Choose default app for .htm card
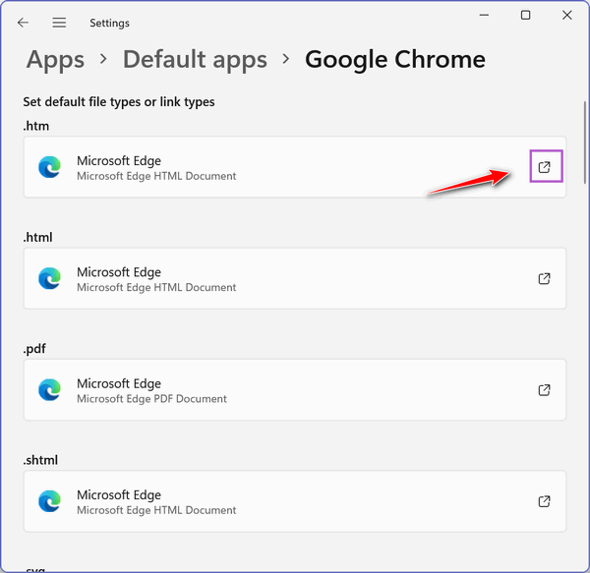 tap(295, 167)
